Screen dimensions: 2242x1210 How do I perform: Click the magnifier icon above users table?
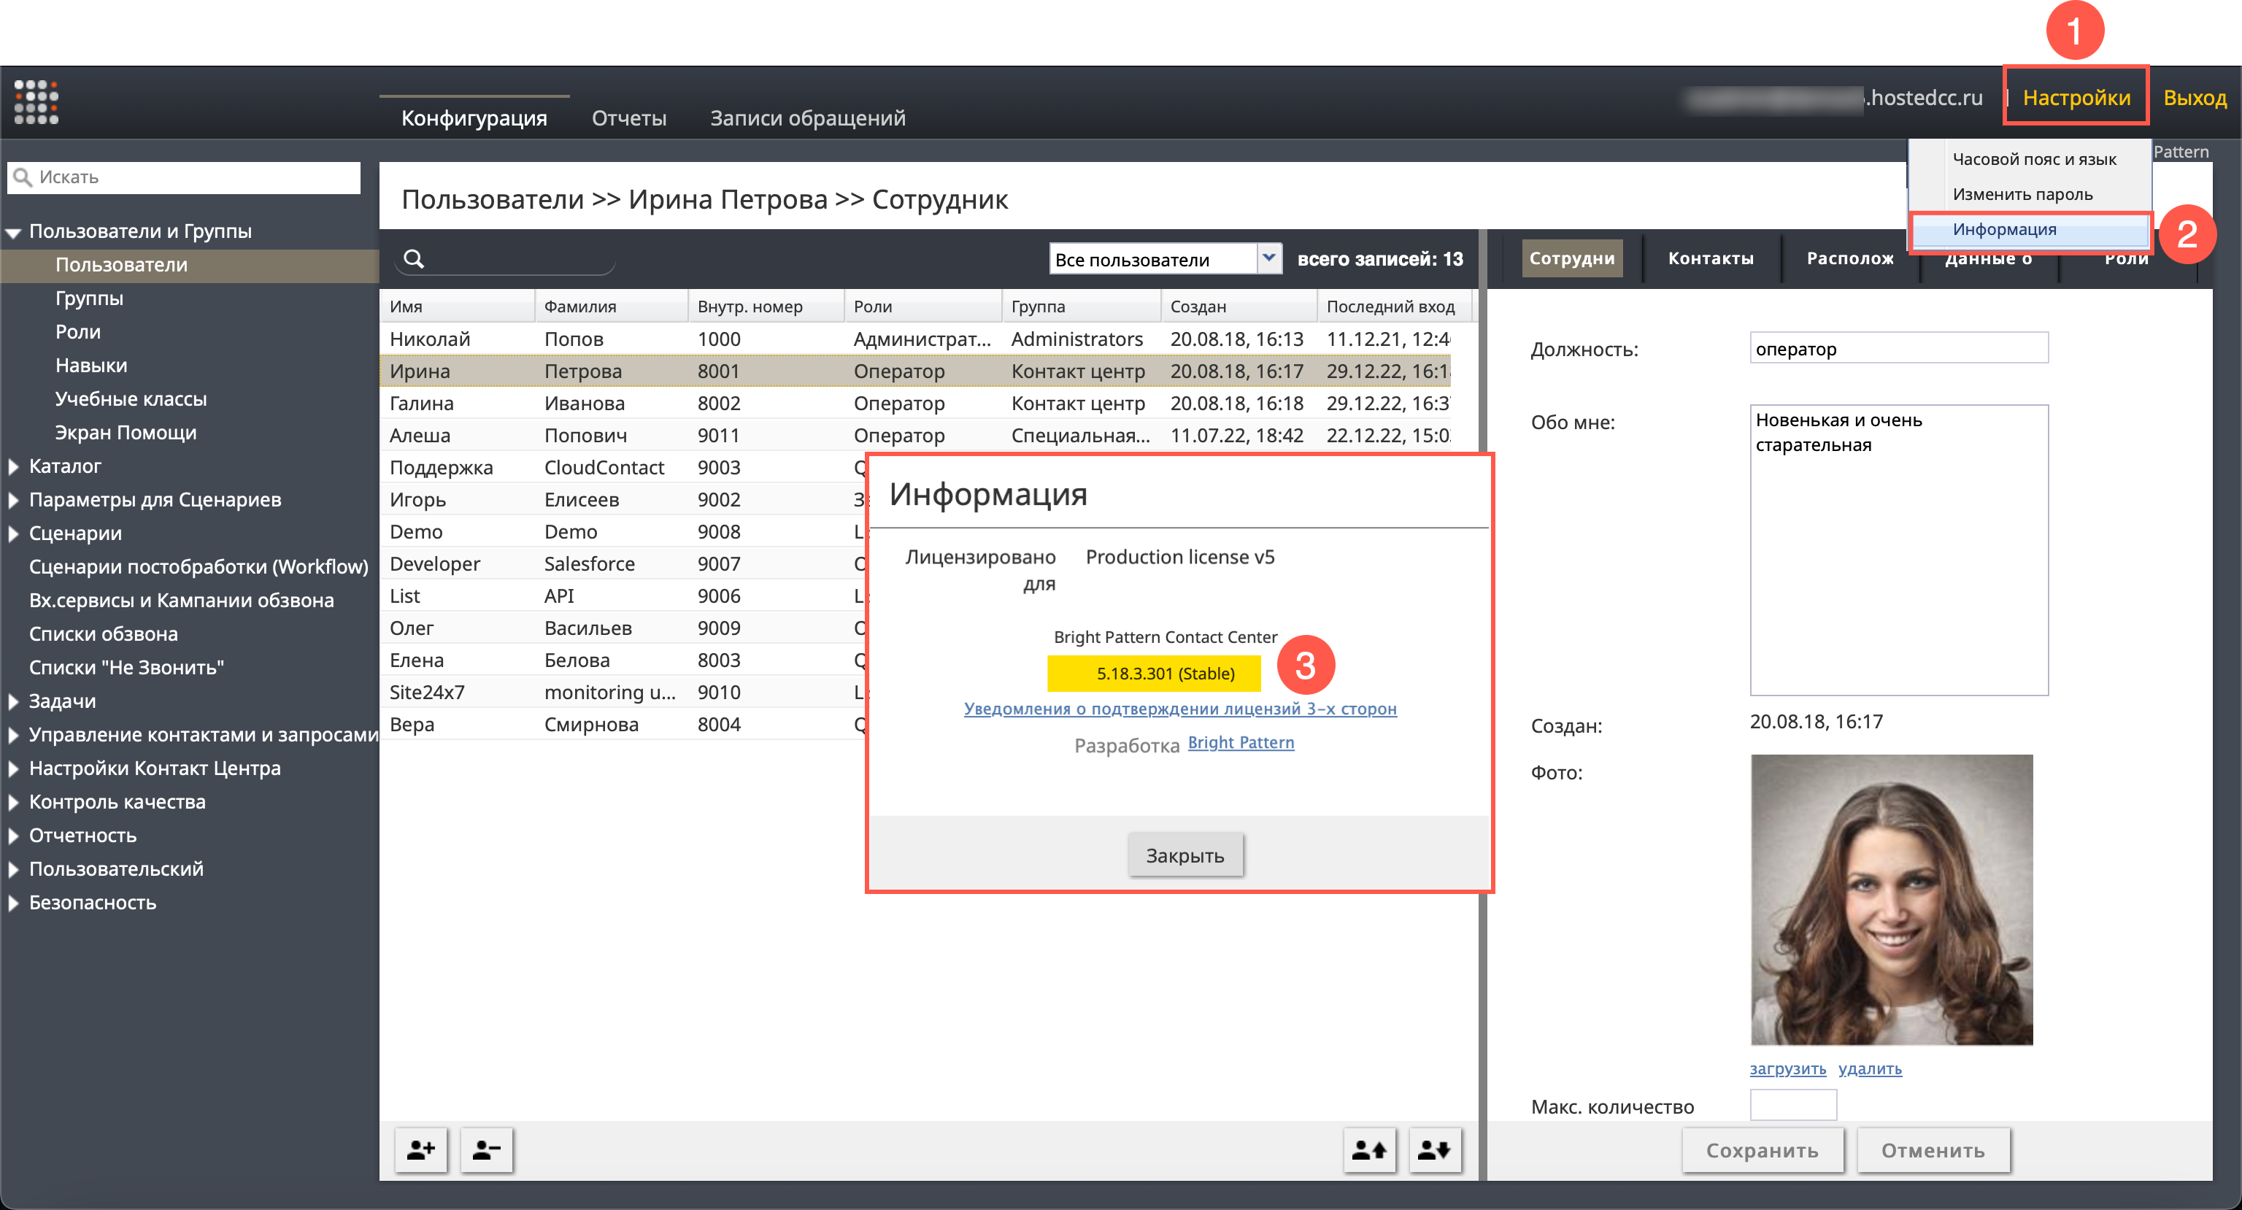(x=415, y=258)
